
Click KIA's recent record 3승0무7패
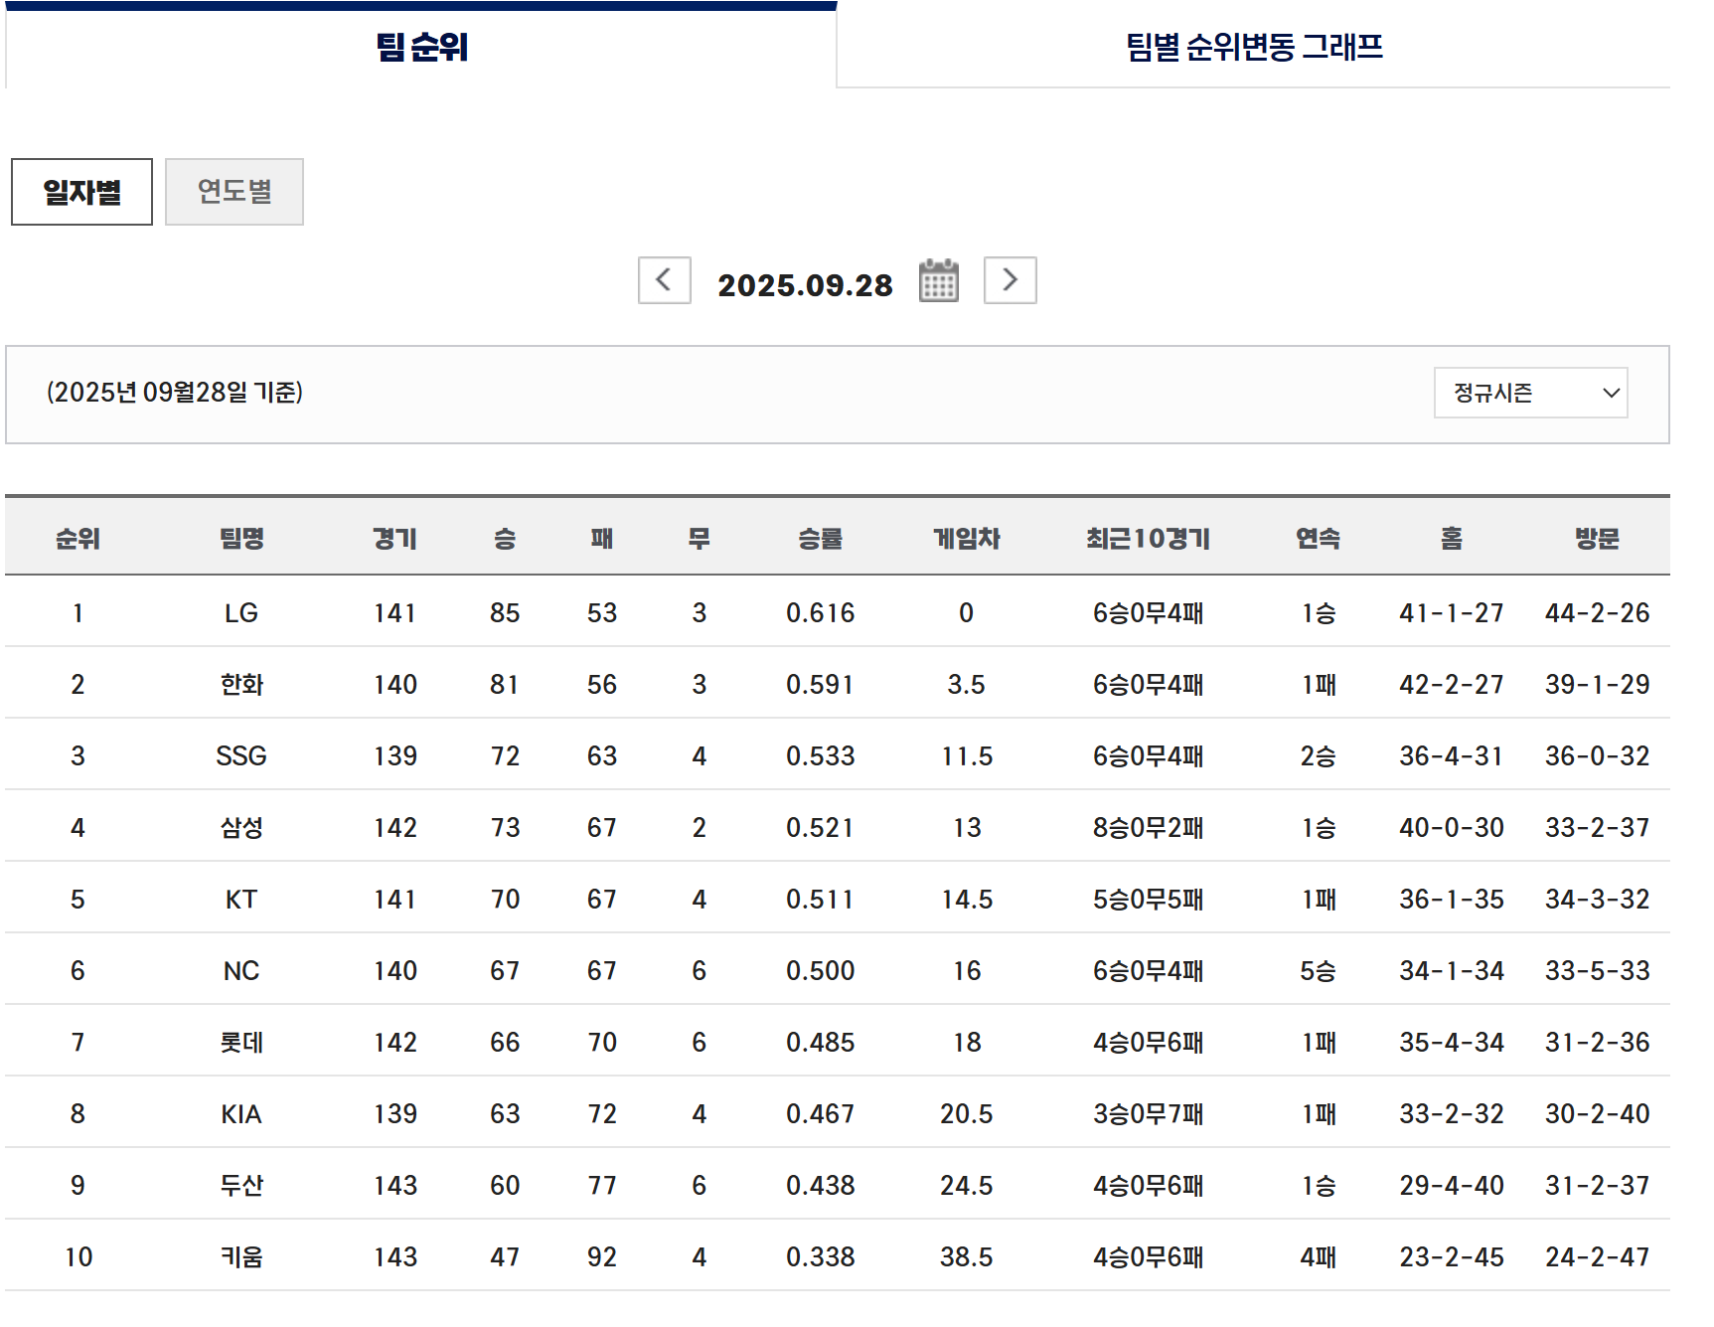tap(1148, 1113)
